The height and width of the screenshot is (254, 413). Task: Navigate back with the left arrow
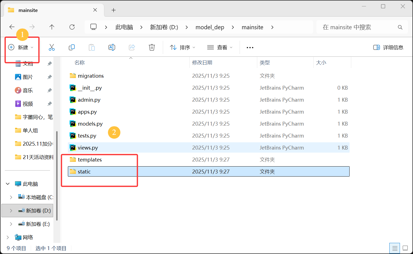click(x=12, y=27)
